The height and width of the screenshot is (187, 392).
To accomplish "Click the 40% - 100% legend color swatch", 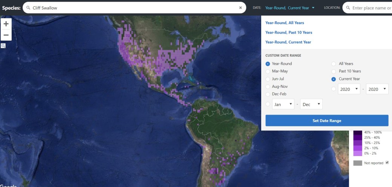I will click(358, 133).
